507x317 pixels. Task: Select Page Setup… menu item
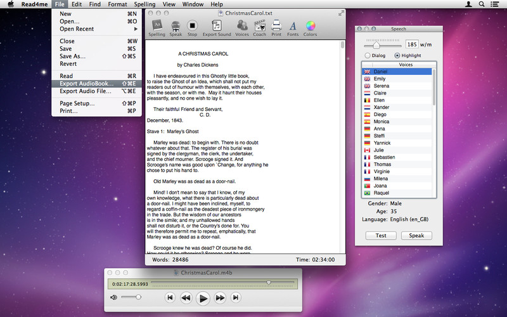[96, 103]
